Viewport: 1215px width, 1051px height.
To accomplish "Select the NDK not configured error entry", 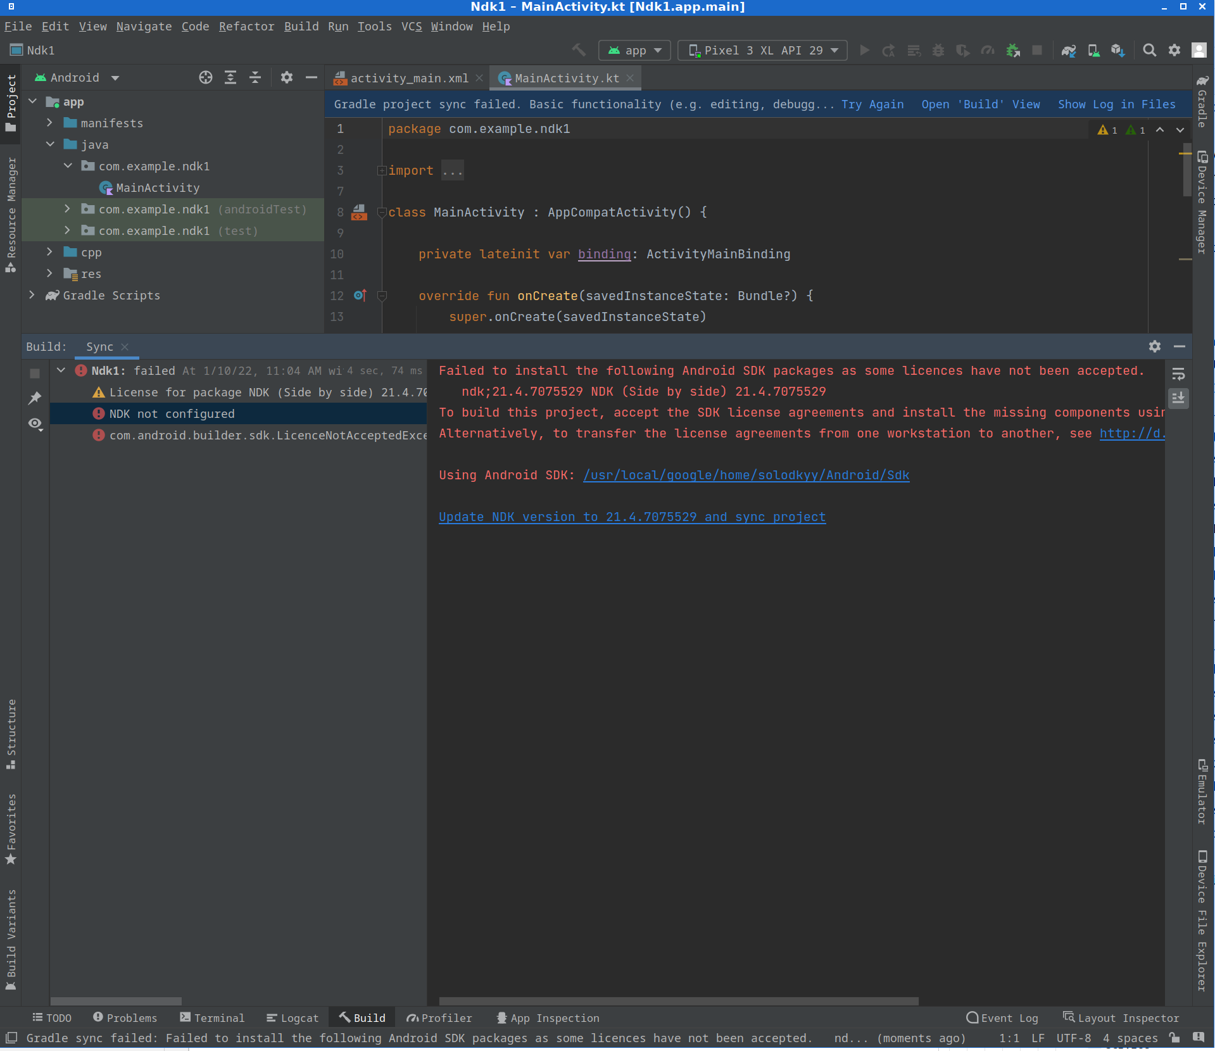I will click(x=172, y=414).
